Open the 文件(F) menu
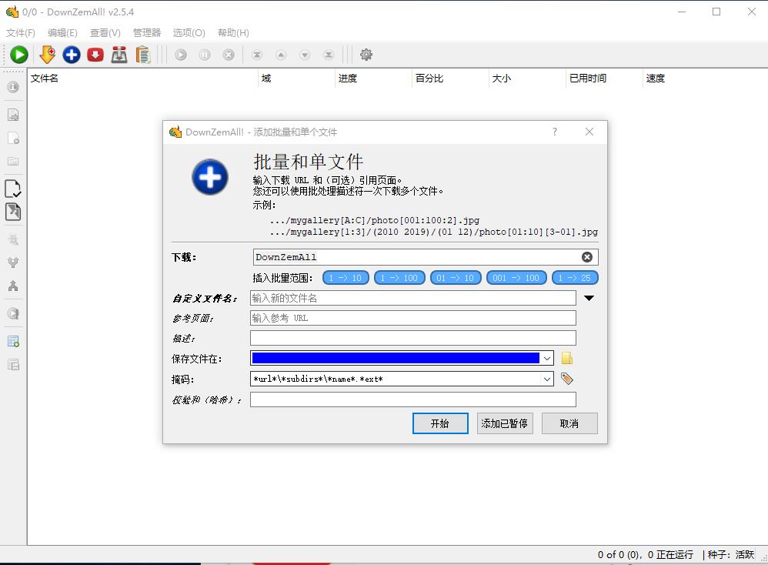768x565 pixels. (21, 33)
